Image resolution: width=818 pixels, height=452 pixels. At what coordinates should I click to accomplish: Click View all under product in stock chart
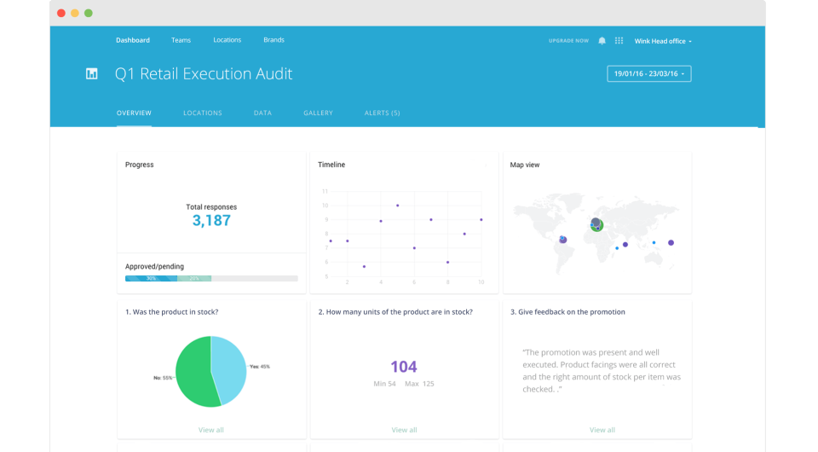click(x=210, y=430)
